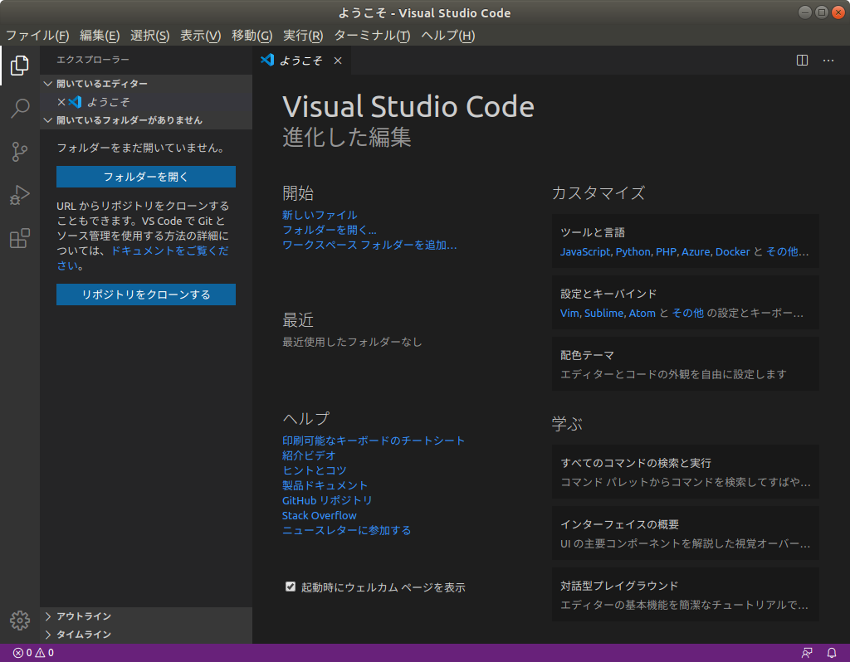Screen dimensions: 850x662
Task: Open the 製品ドキュメント link
Action: pyautogui.click(x=325, y=486)
